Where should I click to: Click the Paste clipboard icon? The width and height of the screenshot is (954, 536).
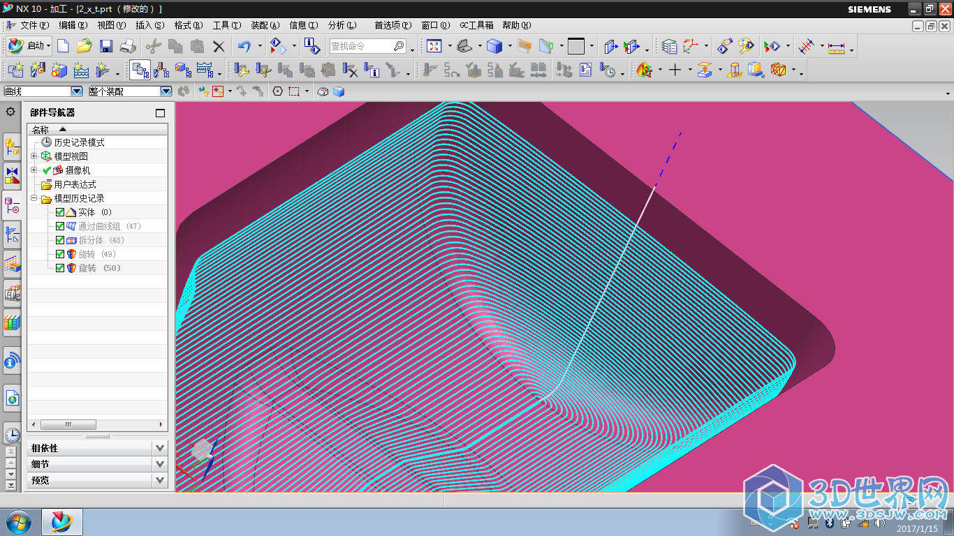pos(197,47)
